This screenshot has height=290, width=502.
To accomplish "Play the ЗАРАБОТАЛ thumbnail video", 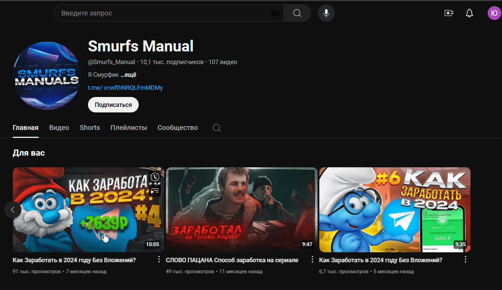I will [242, 210].
